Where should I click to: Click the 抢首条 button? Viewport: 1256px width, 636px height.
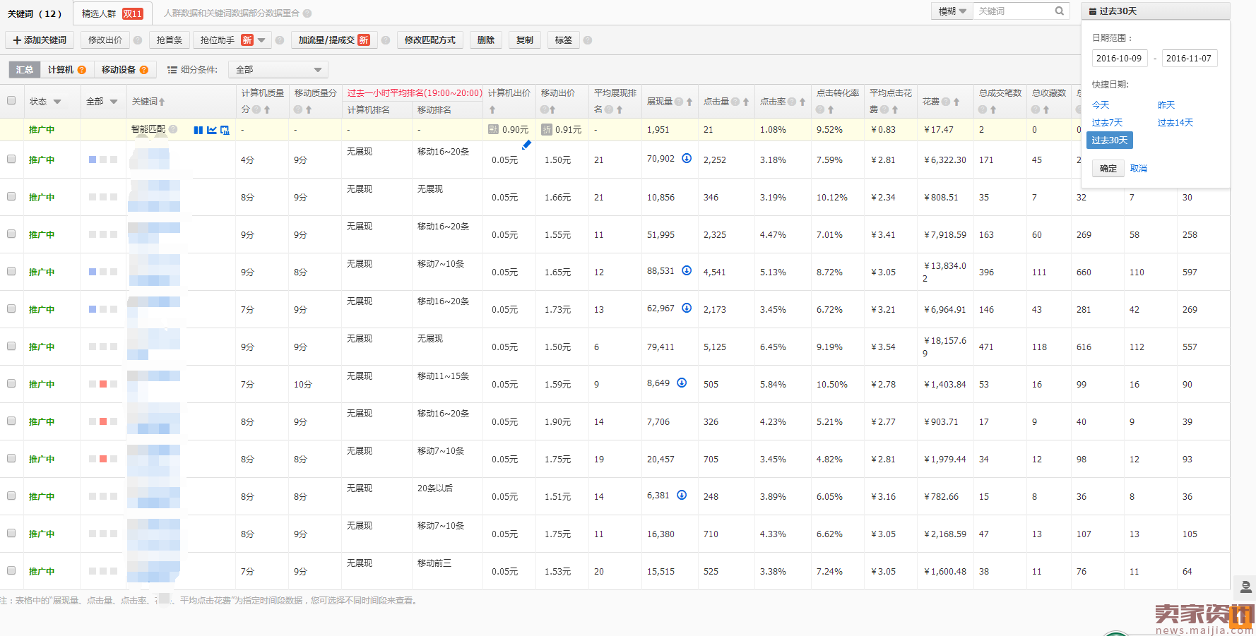[170, 40]
